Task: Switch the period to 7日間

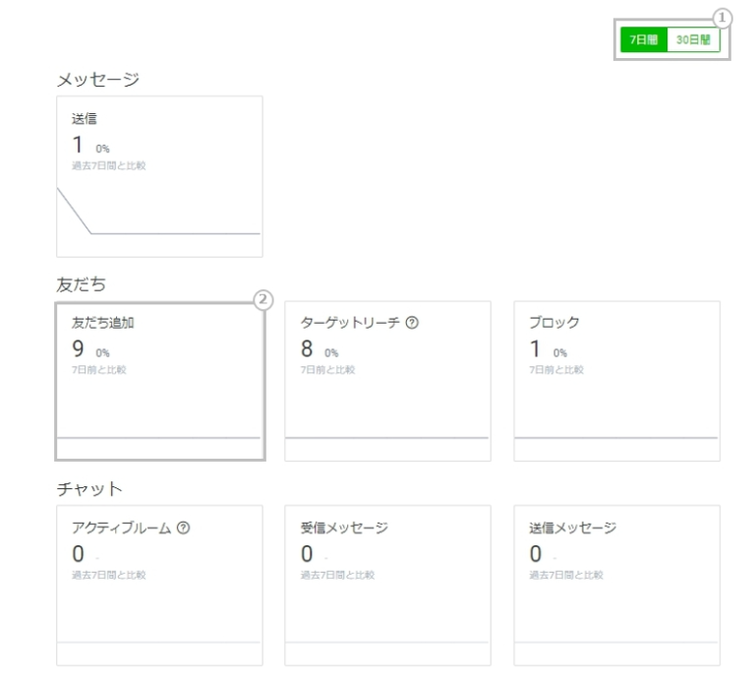Action: coord(644,40)
